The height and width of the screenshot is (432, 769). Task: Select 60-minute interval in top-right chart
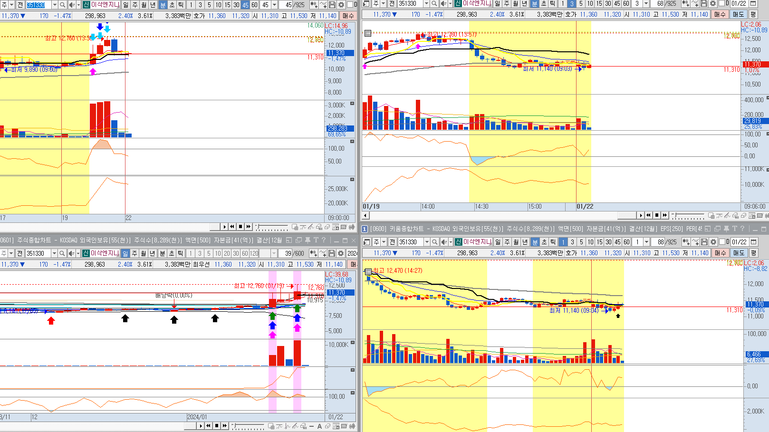click(626, 3)
